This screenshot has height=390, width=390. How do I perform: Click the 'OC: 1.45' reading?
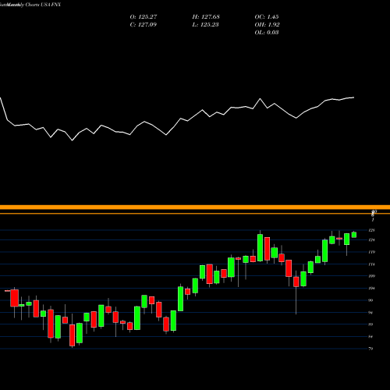[267, 17]
